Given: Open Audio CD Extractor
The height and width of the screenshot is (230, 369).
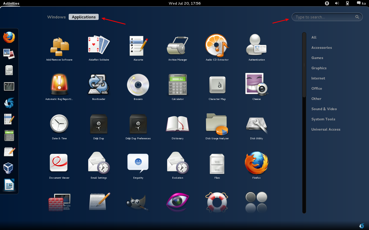Looking at the screenshot, I should (217, 46).
